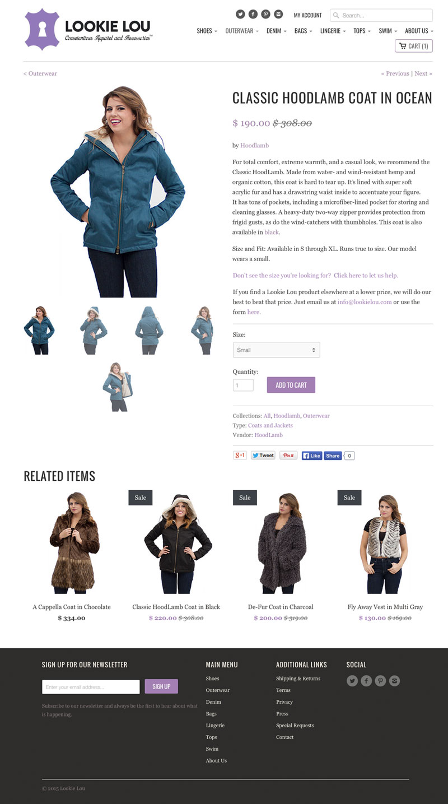
Task: Open the header Facebook icon
Action: (x=253, y=14)
